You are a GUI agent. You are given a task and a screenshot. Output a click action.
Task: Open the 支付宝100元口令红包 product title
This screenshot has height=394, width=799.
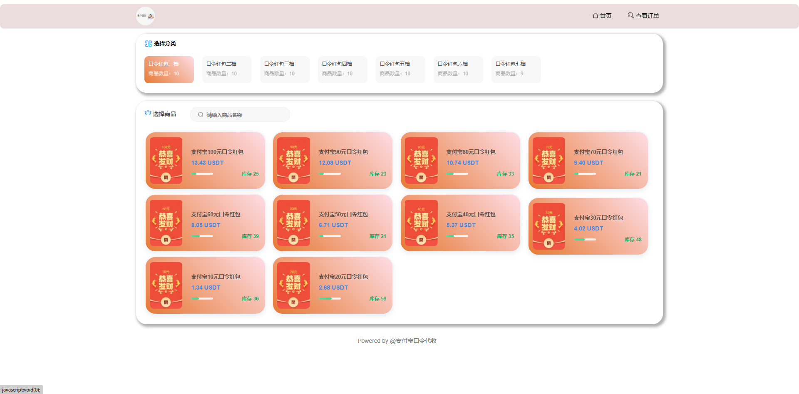217,152
